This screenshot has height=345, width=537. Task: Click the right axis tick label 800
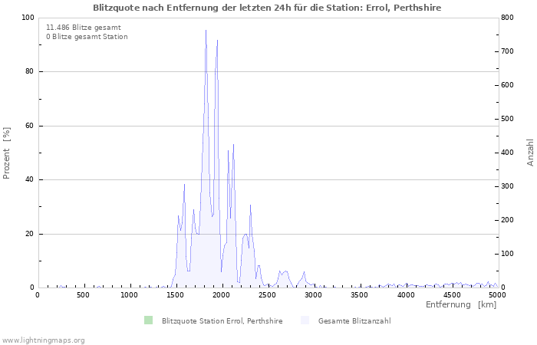click(x=507, y=18)
